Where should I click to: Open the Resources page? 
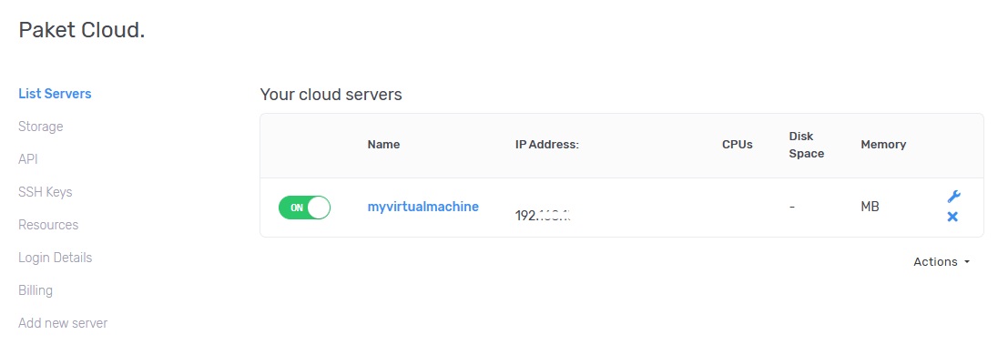tap(48, 225)
